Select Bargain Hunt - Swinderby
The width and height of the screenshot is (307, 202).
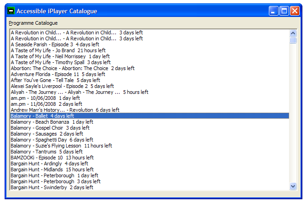51,187
